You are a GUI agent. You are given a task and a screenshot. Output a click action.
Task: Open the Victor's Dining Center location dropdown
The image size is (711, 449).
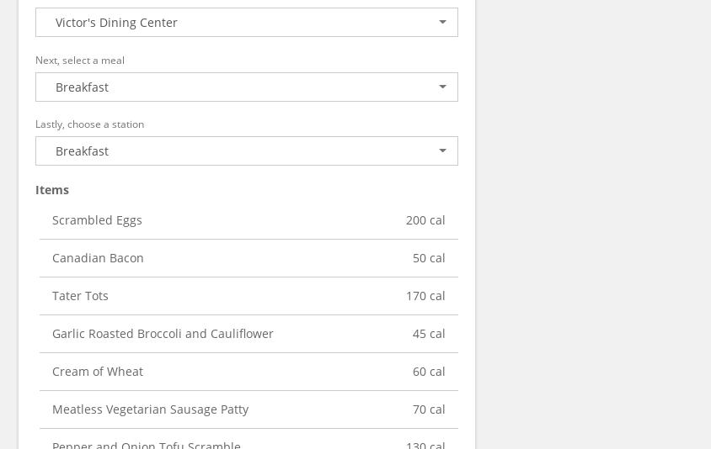246,23
